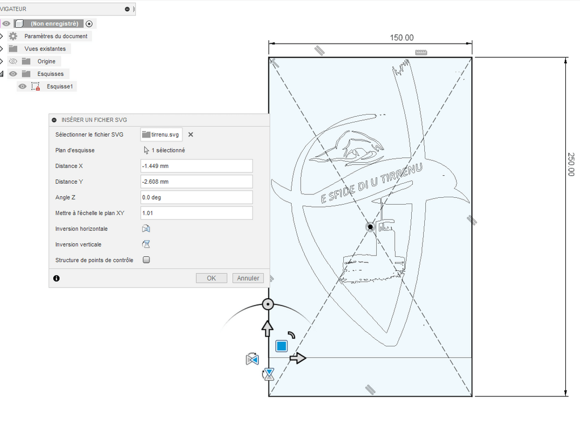Expand the Paramètres du document node

pos(2,36)
